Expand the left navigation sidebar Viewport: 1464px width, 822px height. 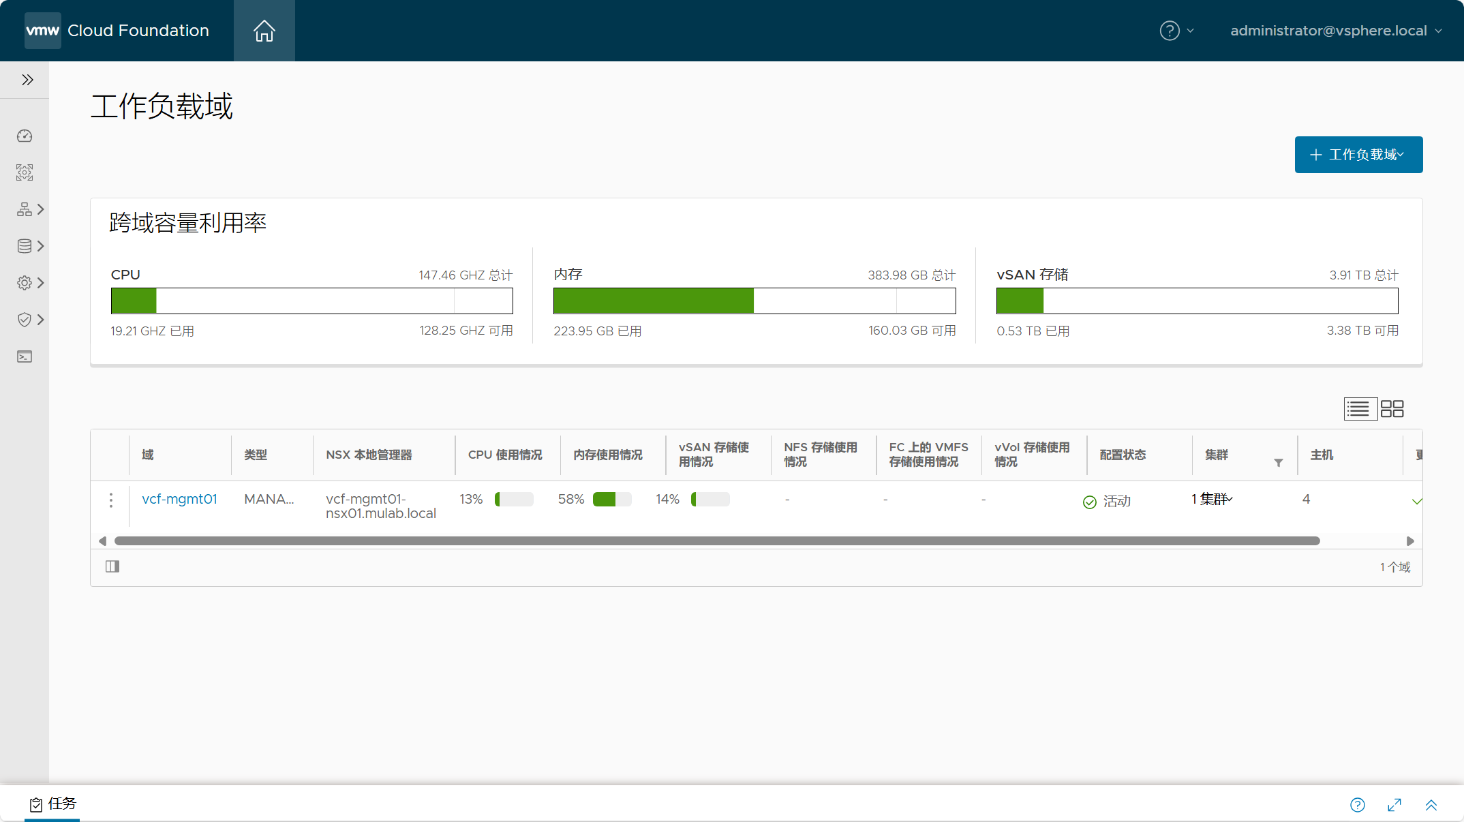[27, 80]
